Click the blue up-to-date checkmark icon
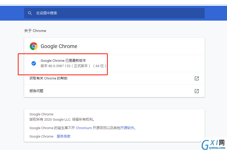 point(34,63)
